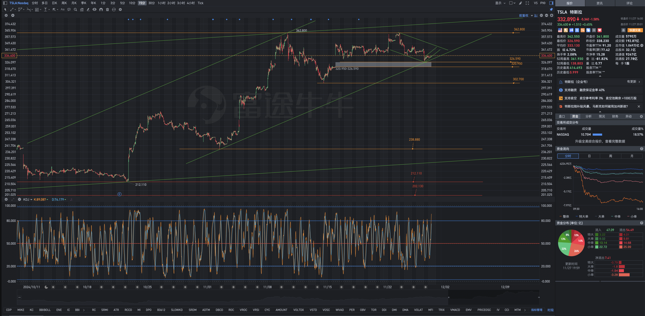Toggle the left sidebar panel icon
Screen dimensions: 645x316
5,3
